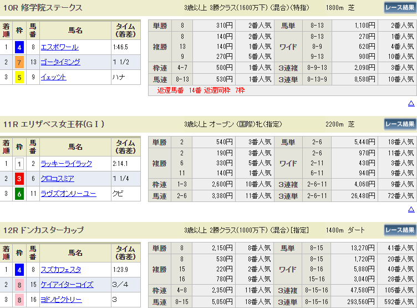Screen dimensions: 417x308
Task: Open horse link ラヴズオンリーユー
Action: 68,194
